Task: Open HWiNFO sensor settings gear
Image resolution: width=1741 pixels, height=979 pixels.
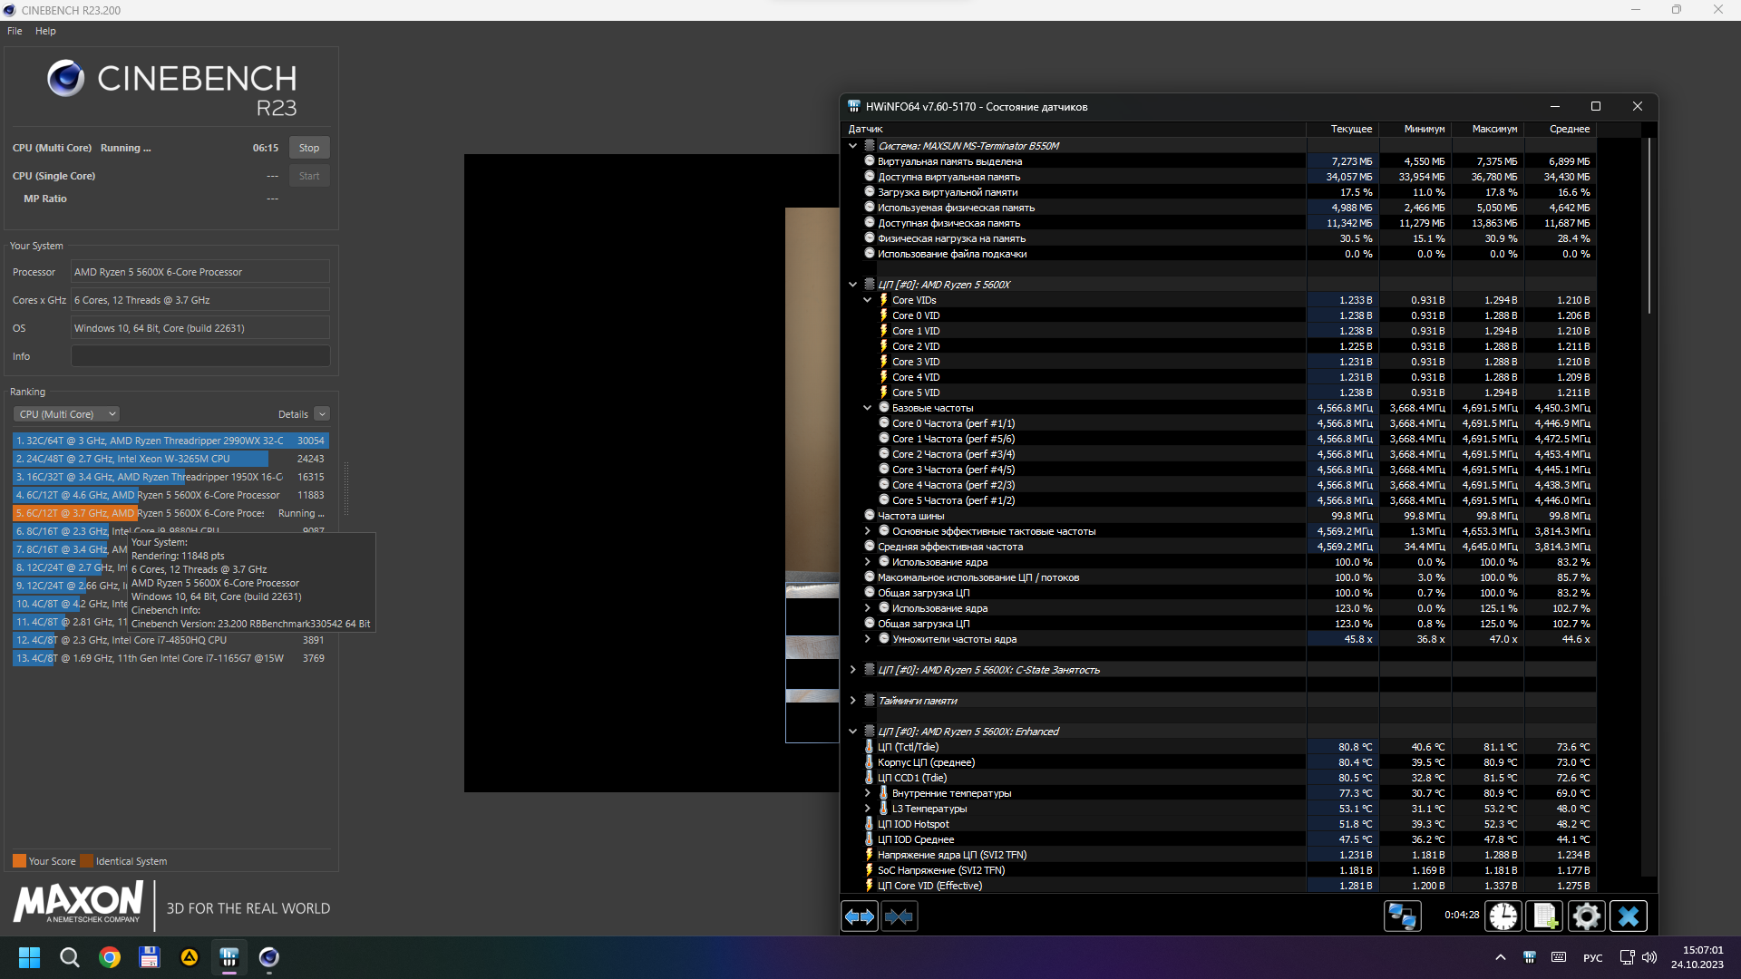Action: pos(1586,916)
